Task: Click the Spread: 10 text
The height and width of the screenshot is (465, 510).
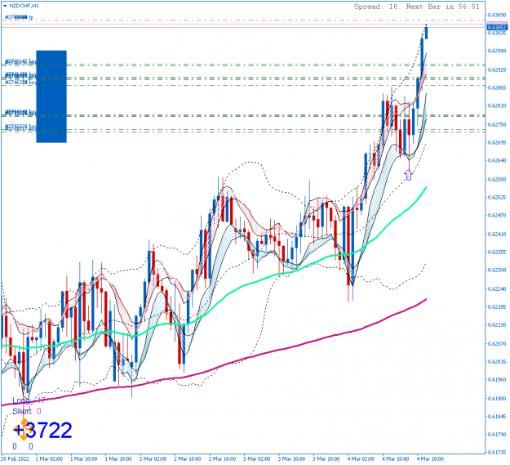Action: click(375, 7)
